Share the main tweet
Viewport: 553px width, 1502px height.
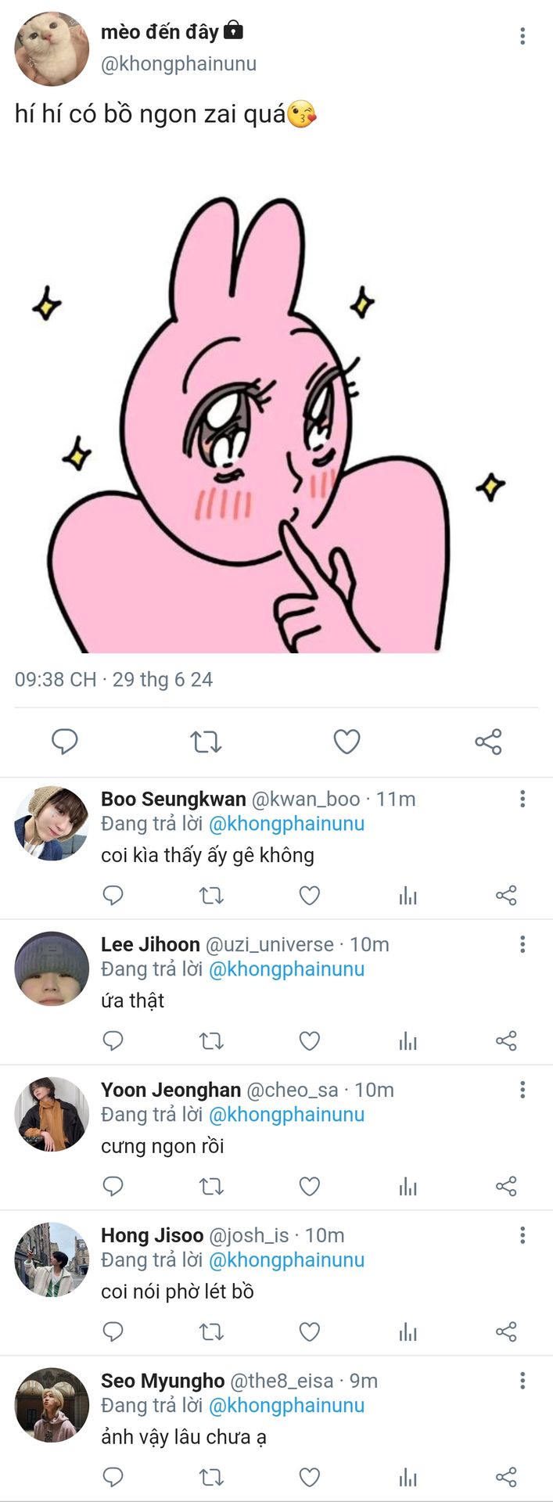488,741
